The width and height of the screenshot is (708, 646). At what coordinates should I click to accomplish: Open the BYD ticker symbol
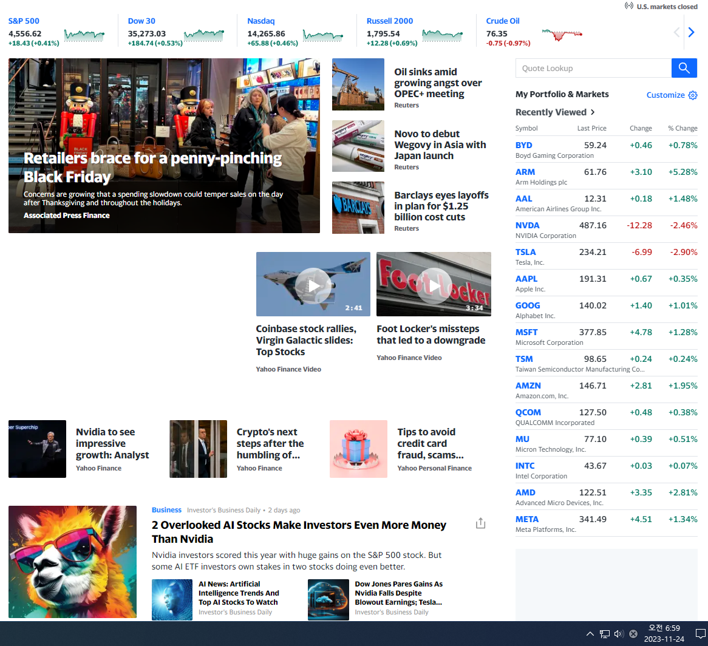click(x=524, y=145)
